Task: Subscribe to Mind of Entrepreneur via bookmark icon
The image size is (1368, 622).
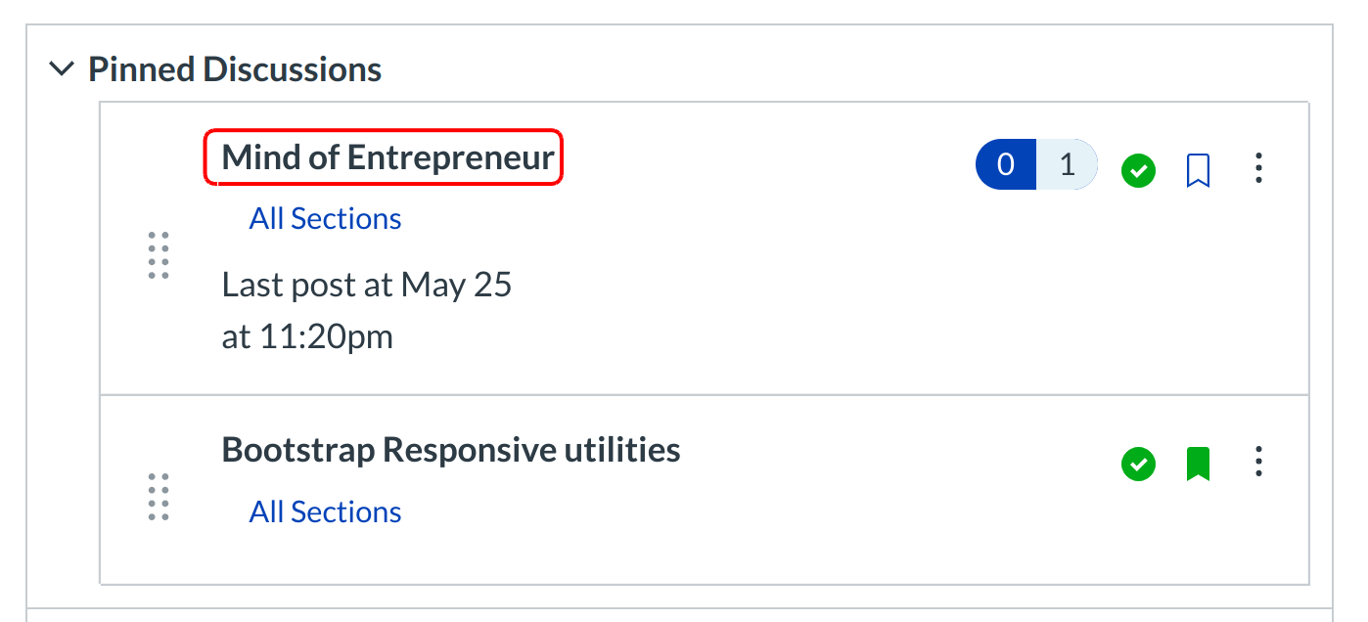Action: coord(1198,170)
